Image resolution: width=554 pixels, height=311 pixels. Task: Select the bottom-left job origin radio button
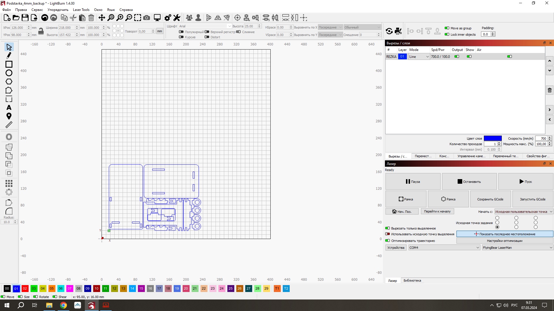click(497, 227)
